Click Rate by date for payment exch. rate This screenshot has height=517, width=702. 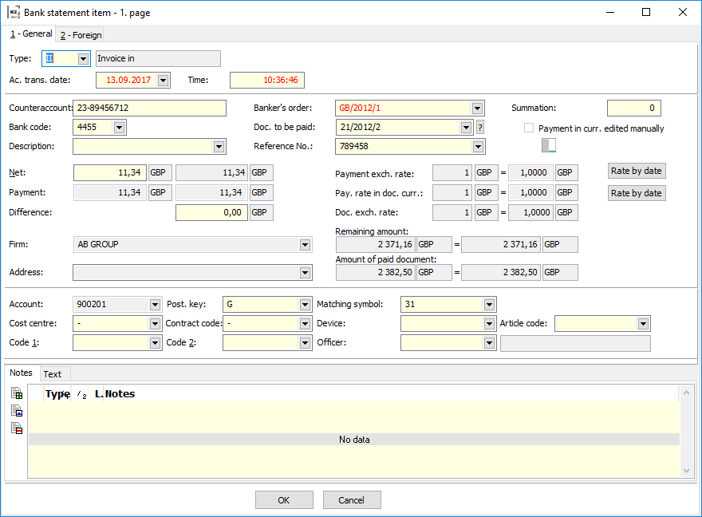pyautogui.click(x=636, y=171)
